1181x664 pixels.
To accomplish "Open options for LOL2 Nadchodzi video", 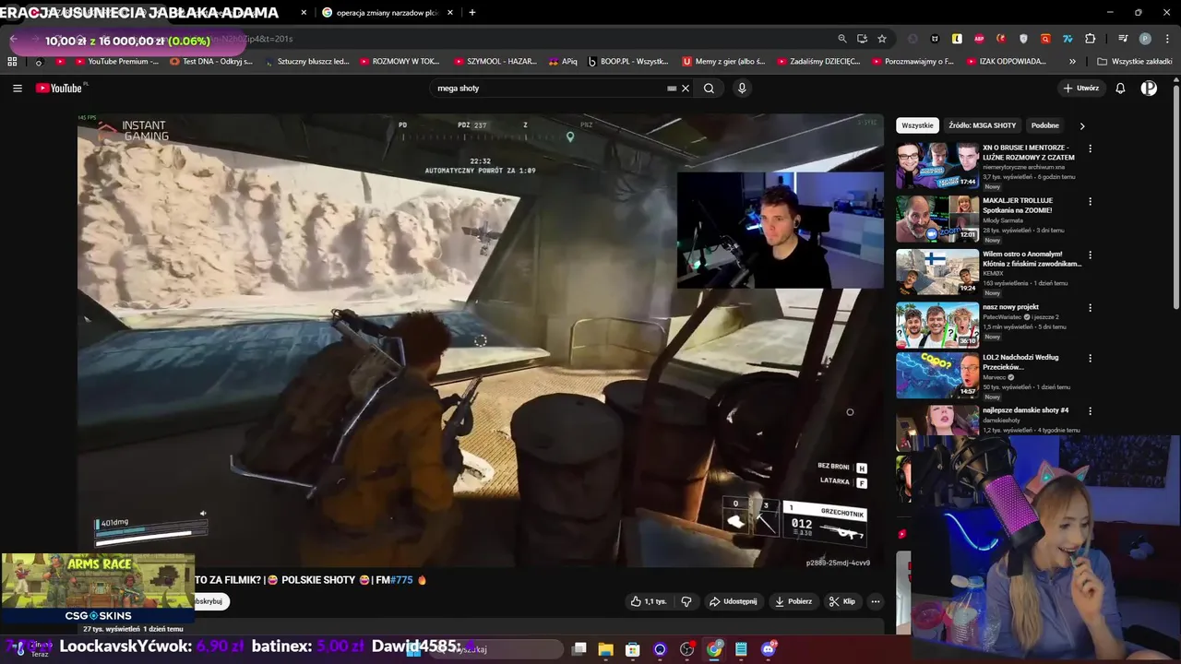I will click(x=1090, y=358).
